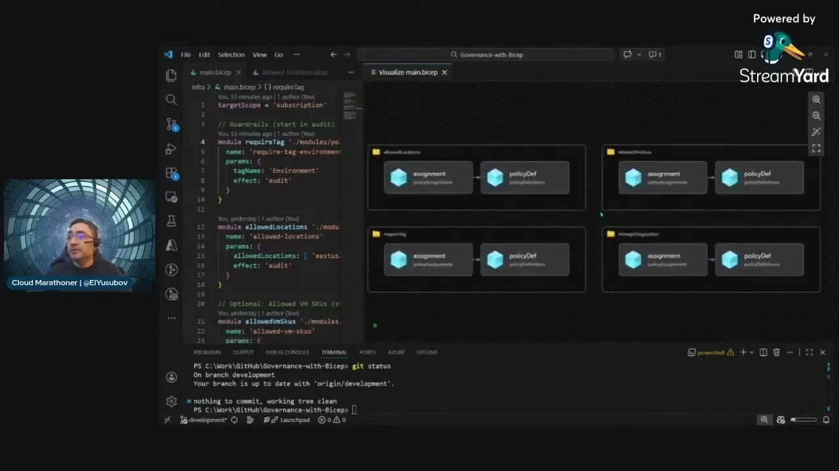The width and height of the screenshot is (839, 471).
Task: Select the Visualize main.bicep tab
Action: click(x=407, y=72)
